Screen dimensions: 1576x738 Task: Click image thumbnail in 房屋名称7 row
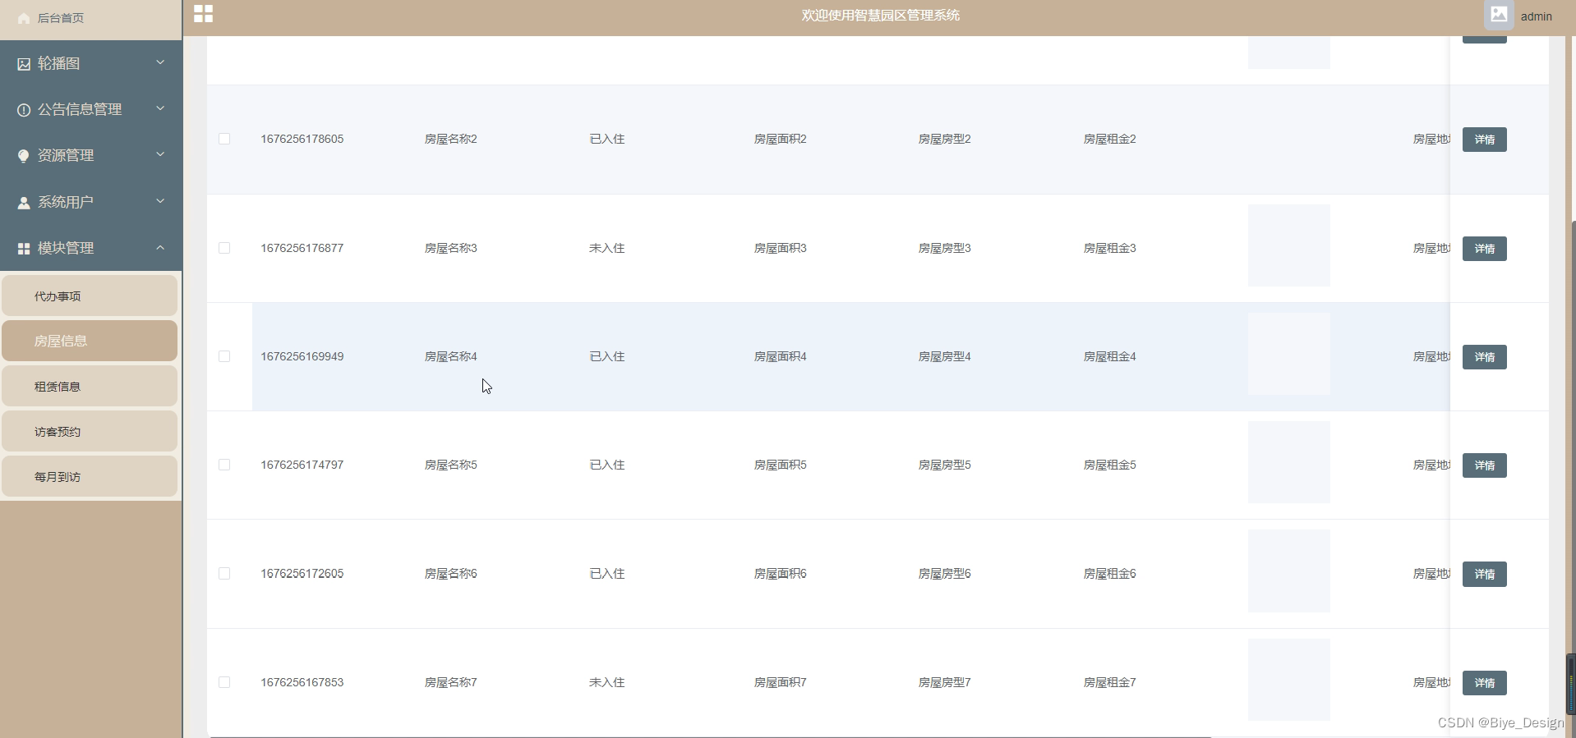(x=1288, y=680)
